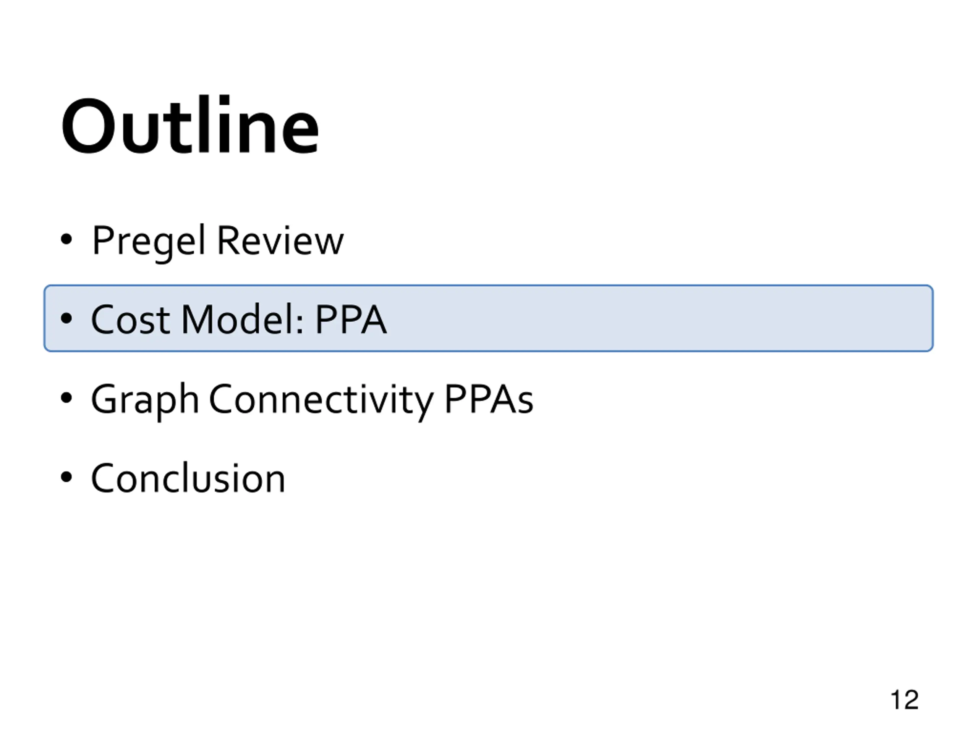Select the highlighted "Cost Model: PPA" item
This screenshot has width=978, height=733.
489,318
